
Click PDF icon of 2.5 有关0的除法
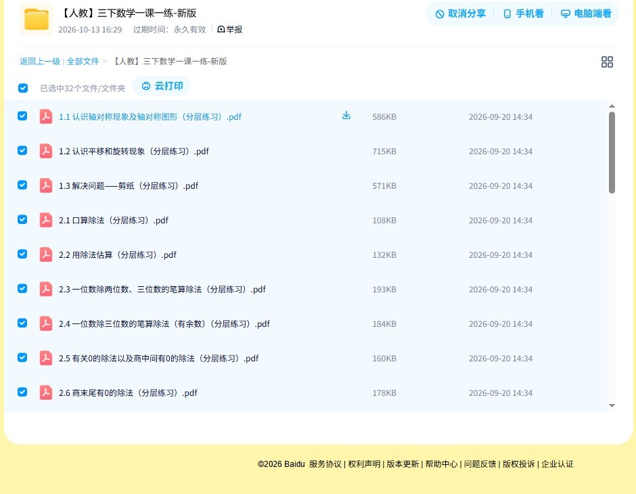tap(46, 358)
